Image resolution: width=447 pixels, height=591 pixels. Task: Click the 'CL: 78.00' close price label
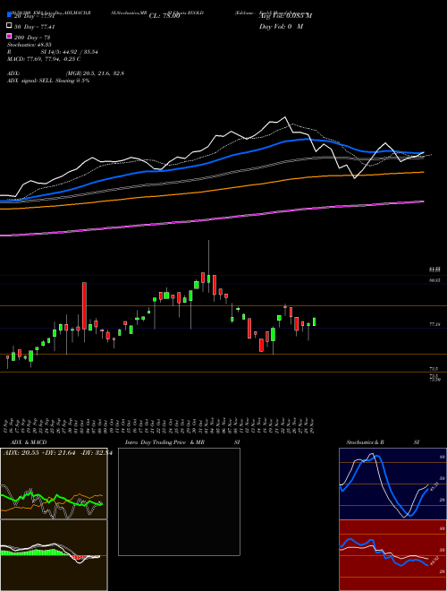(x=164, y=16)
